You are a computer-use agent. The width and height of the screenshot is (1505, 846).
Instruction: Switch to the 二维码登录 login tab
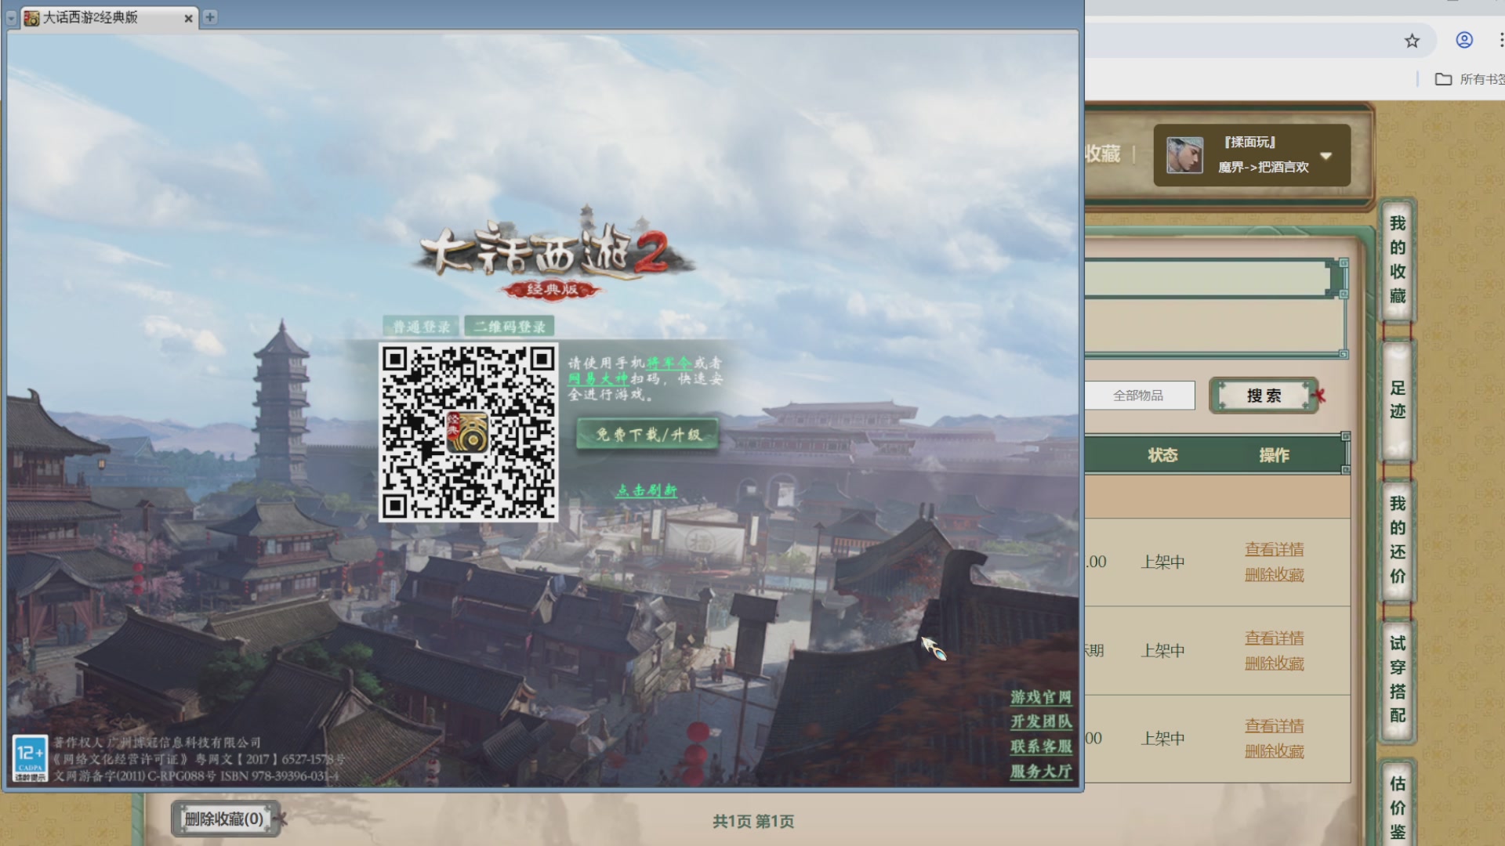point(510,326)
